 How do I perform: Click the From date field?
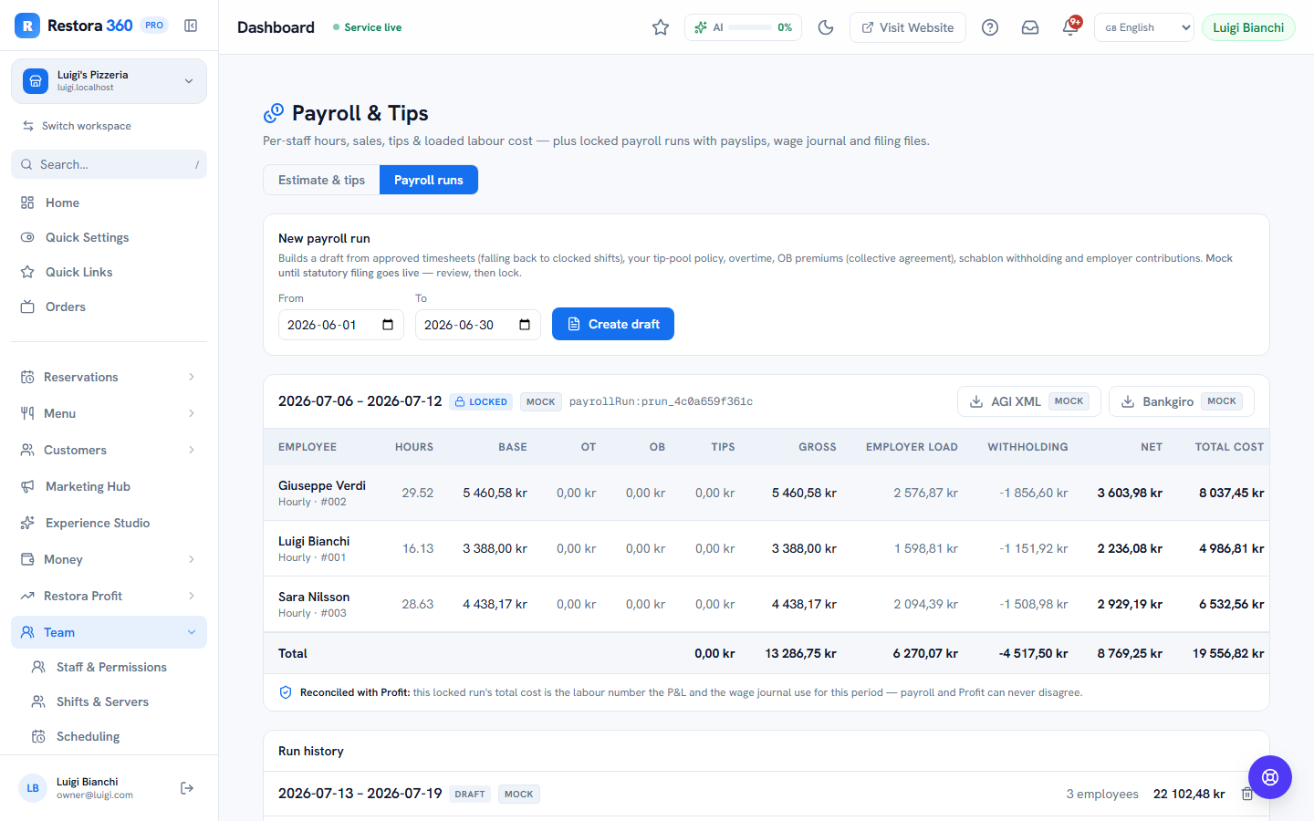pos(341,325)
